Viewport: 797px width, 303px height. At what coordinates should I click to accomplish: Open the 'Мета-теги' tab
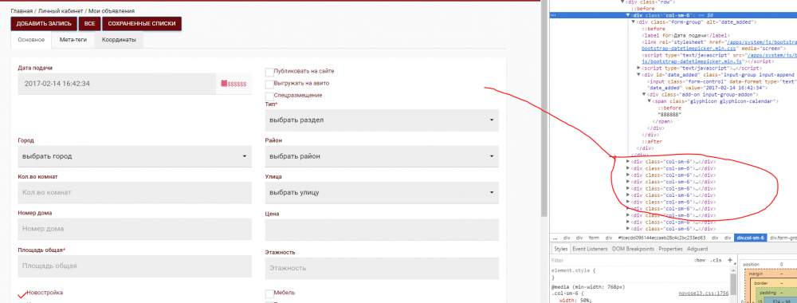73,40
